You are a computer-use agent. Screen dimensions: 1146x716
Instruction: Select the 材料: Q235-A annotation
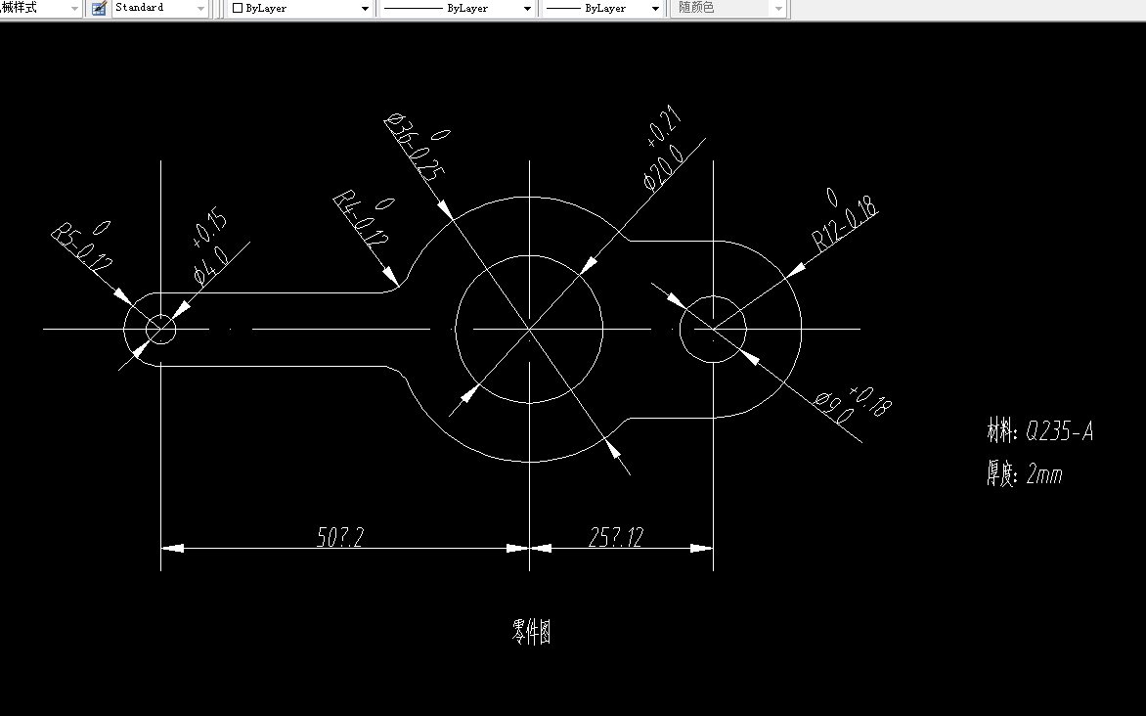point(1040,430)
